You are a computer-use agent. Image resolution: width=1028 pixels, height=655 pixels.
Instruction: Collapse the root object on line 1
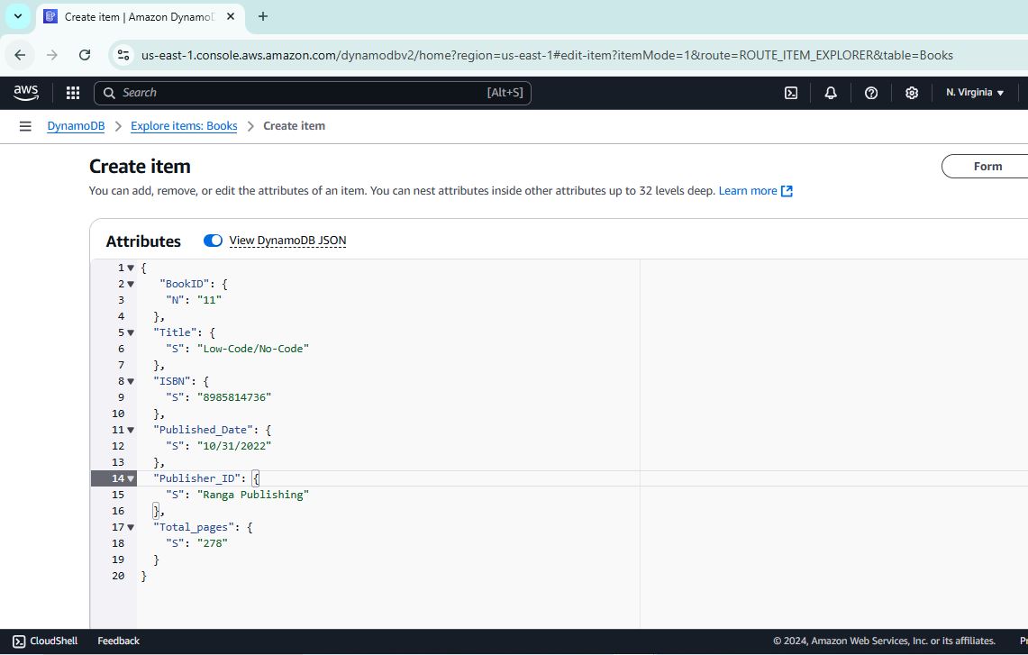tap(132, 268)
